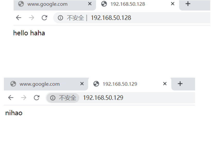Click back arrow in the 192.168.50.128 browser
Image resolution: width=211 pixels, height=143 pixels.
click(19, 18)
